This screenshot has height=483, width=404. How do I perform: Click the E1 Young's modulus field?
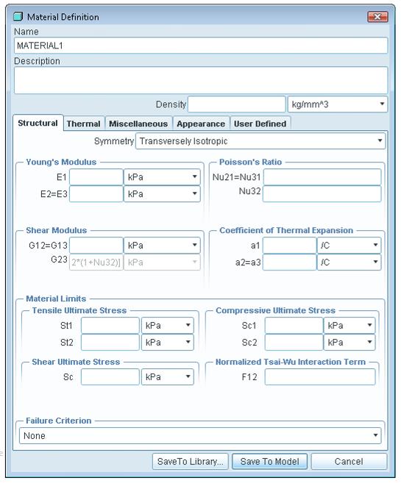pos(96,177)
